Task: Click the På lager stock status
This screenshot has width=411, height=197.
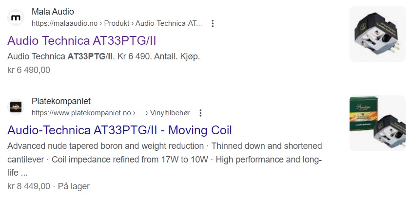Action: [x=74, y=186]
